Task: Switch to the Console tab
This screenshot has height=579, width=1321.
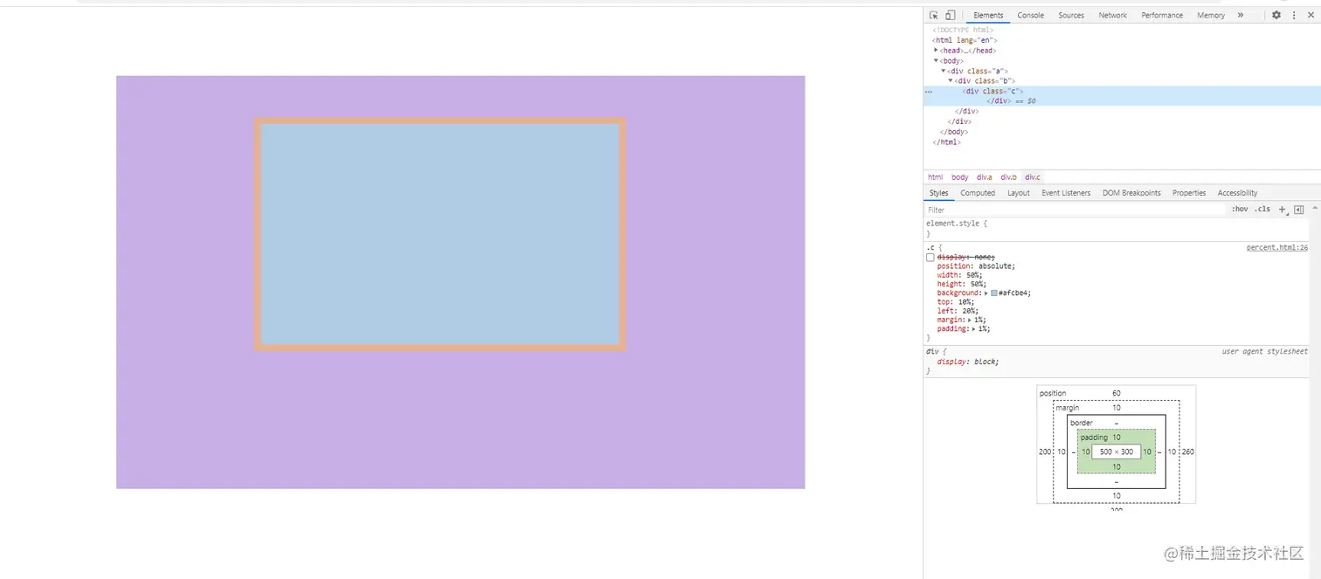Action: (x=1030, y=15)
